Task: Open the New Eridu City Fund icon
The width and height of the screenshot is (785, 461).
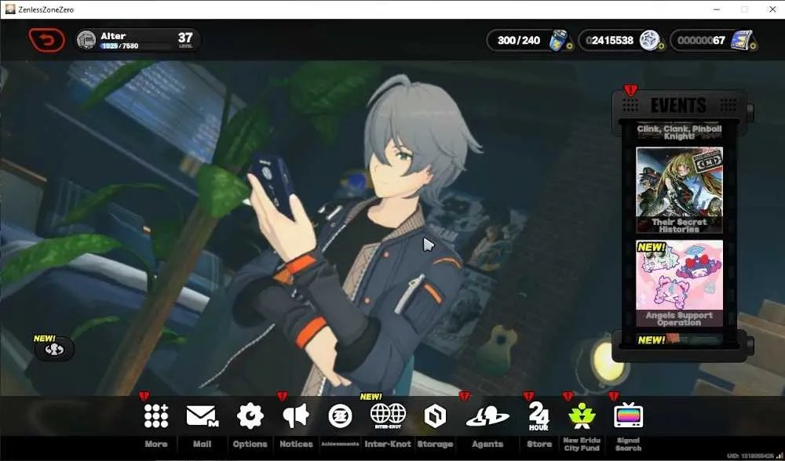Action: 582,416
